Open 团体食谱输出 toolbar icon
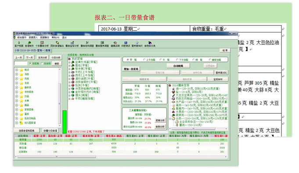 57,44
